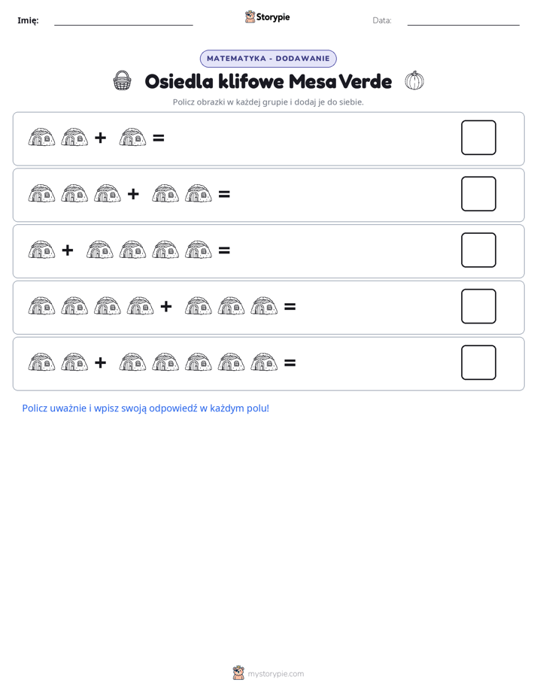
Task: Click the pumpkin icon beside the title
Action: pos(414,80)
